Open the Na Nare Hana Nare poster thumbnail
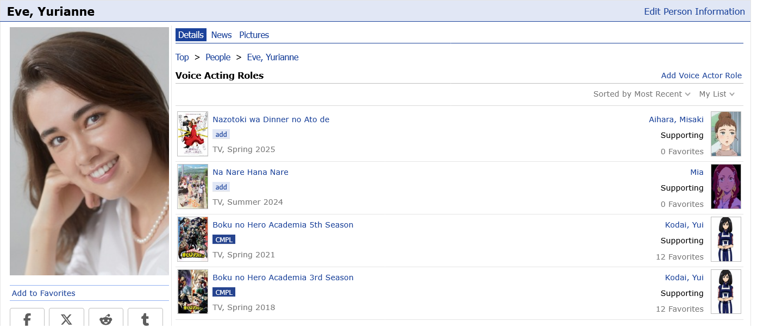 [193, 186]
